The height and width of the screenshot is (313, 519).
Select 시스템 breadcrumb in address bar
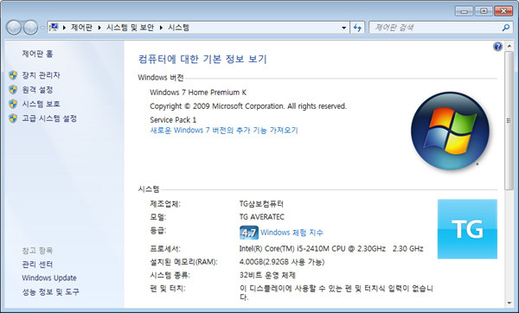[x=178, y=28]
